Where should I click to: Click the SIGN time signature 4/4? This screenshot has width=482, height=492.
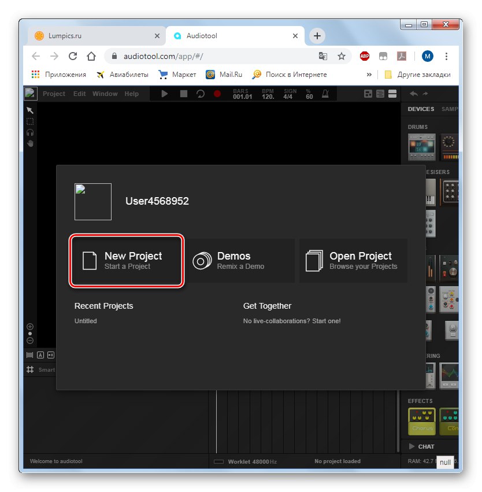click(x=288, y=97)
